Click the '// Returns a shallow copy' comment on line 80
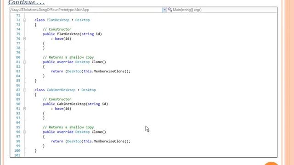 68,57
